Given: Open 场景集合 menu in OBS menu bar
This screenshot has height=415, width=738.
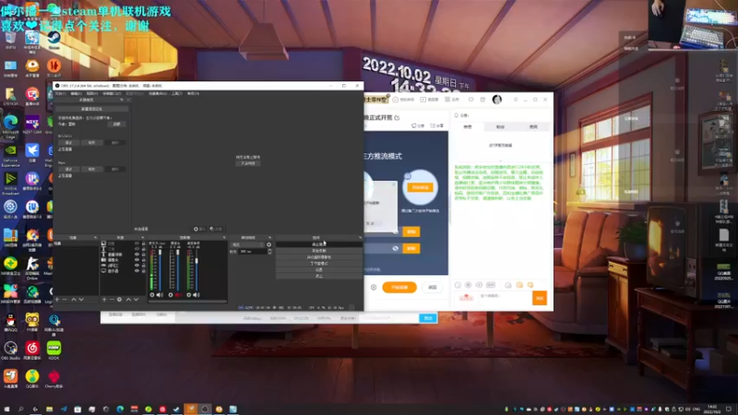Looking at the screenshot, I should (x=158, y=93).
